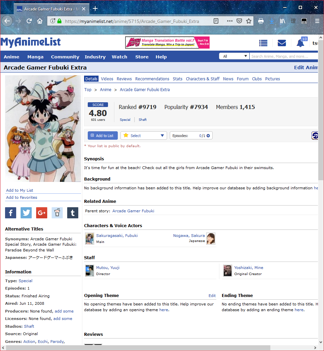Share on Tumblr icon
This screenshot has height=351, width=324.
73,213
